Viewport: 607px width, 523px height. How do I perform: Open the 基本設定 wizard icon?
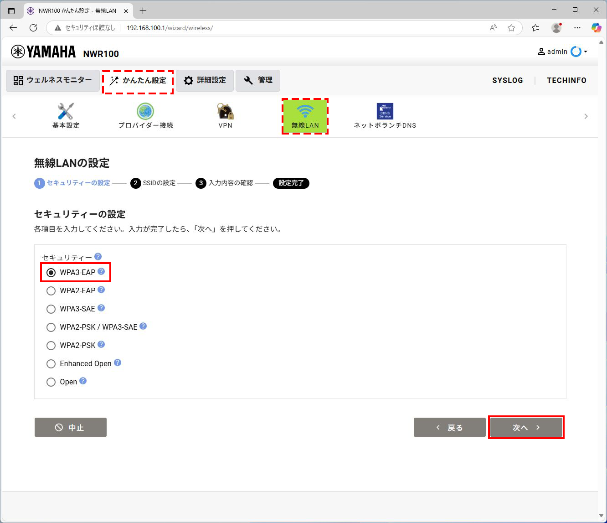(65, 115)
